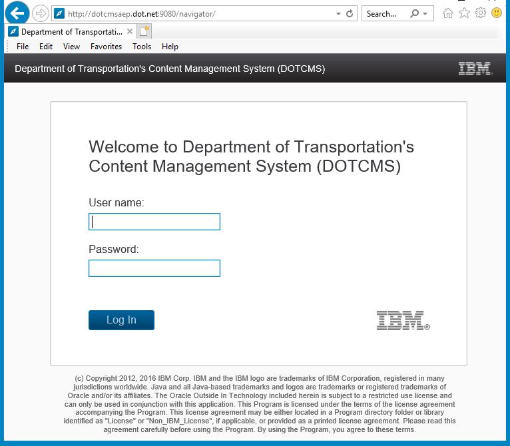Open the address bar autocomplete dropdown arrow
The height and width of the screenshot is (446, 510).
[338, 14]
